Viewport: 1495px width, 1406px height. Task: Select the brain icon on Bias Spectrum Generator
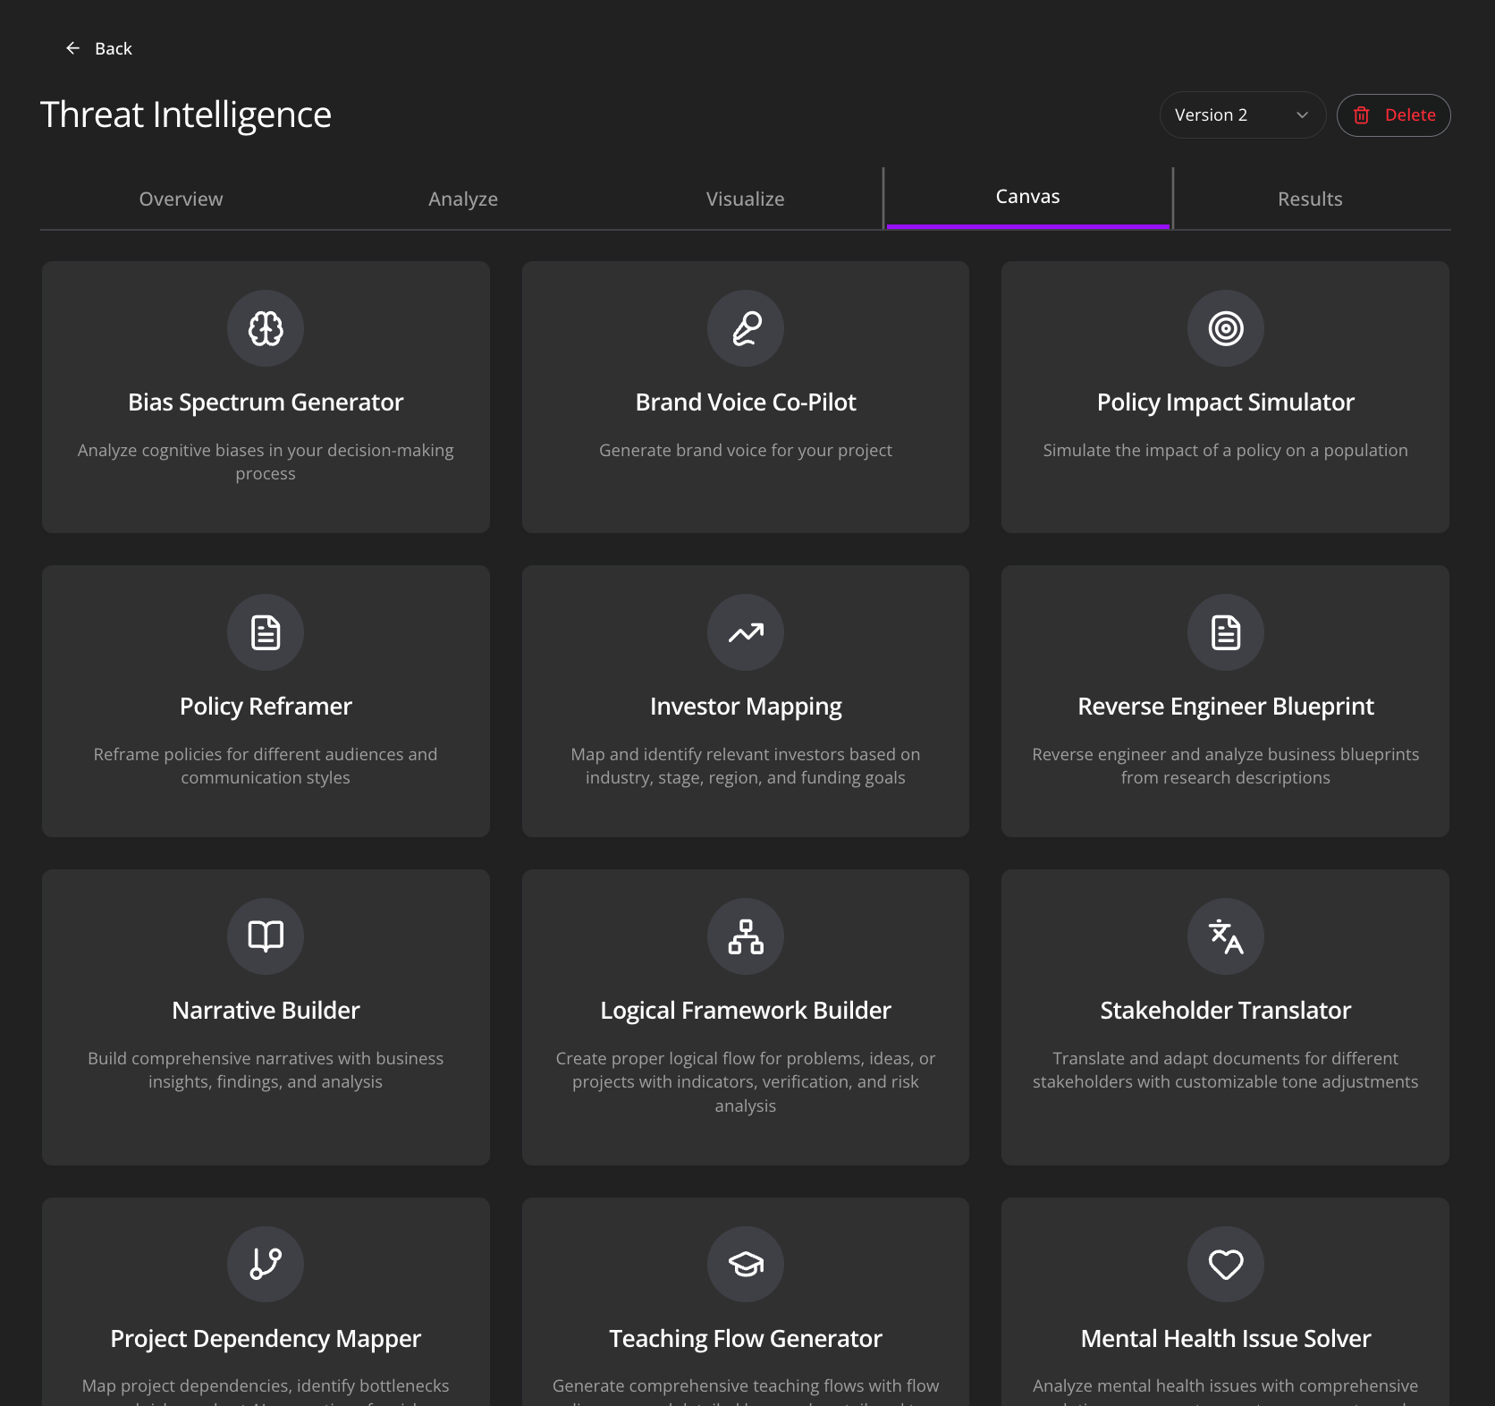(266, 327)
